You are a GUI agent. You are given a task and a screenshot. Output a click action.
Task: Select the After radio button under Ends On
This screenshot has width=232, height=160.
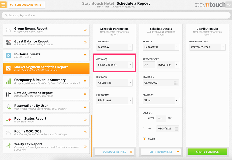coord(144,118)
